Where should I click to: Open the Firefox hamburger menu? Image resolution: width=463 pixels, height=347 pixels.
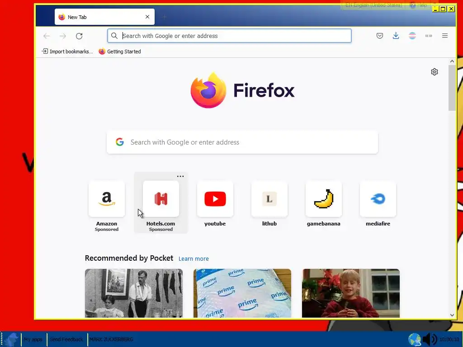pyautogui.click(x=445, y=36)
